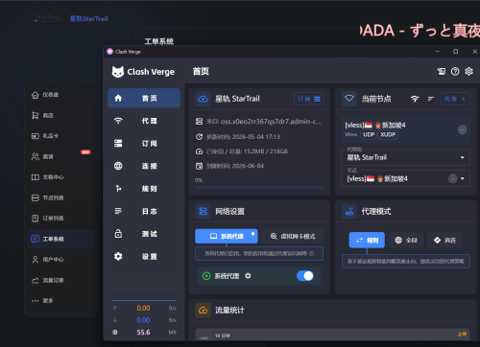Open 工单系统 in StarTrail website sidebar
This screenshot has width=480, height=347.
60,239
